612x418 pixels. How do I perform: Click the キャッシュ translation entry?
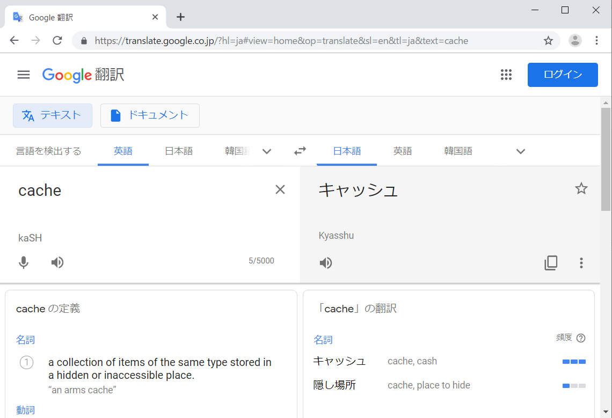pos(339,361)
